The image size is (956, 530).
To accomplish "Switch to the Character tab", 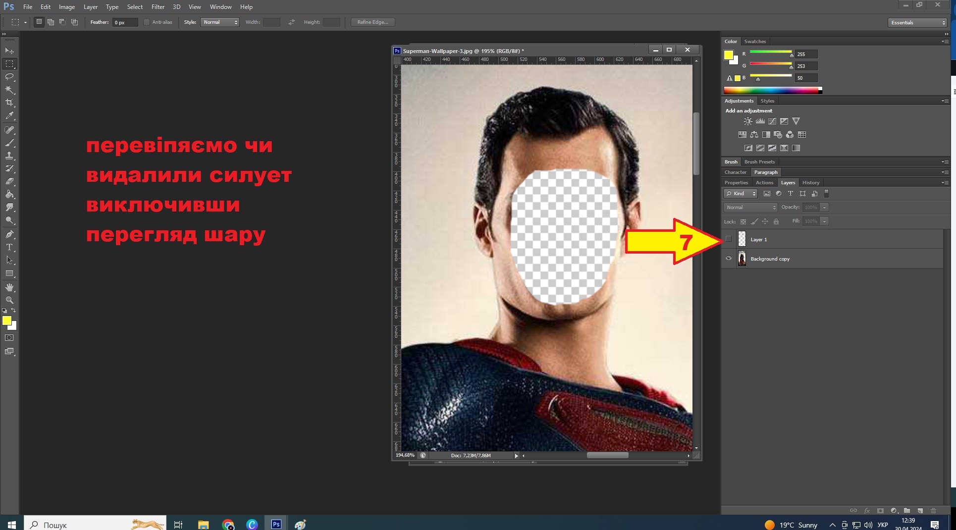I will pyautogui.click(x=735, y=172).
